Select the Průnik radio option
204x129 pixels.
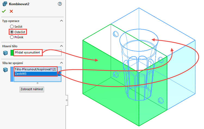pyautogui.click(x=12, y=37)
